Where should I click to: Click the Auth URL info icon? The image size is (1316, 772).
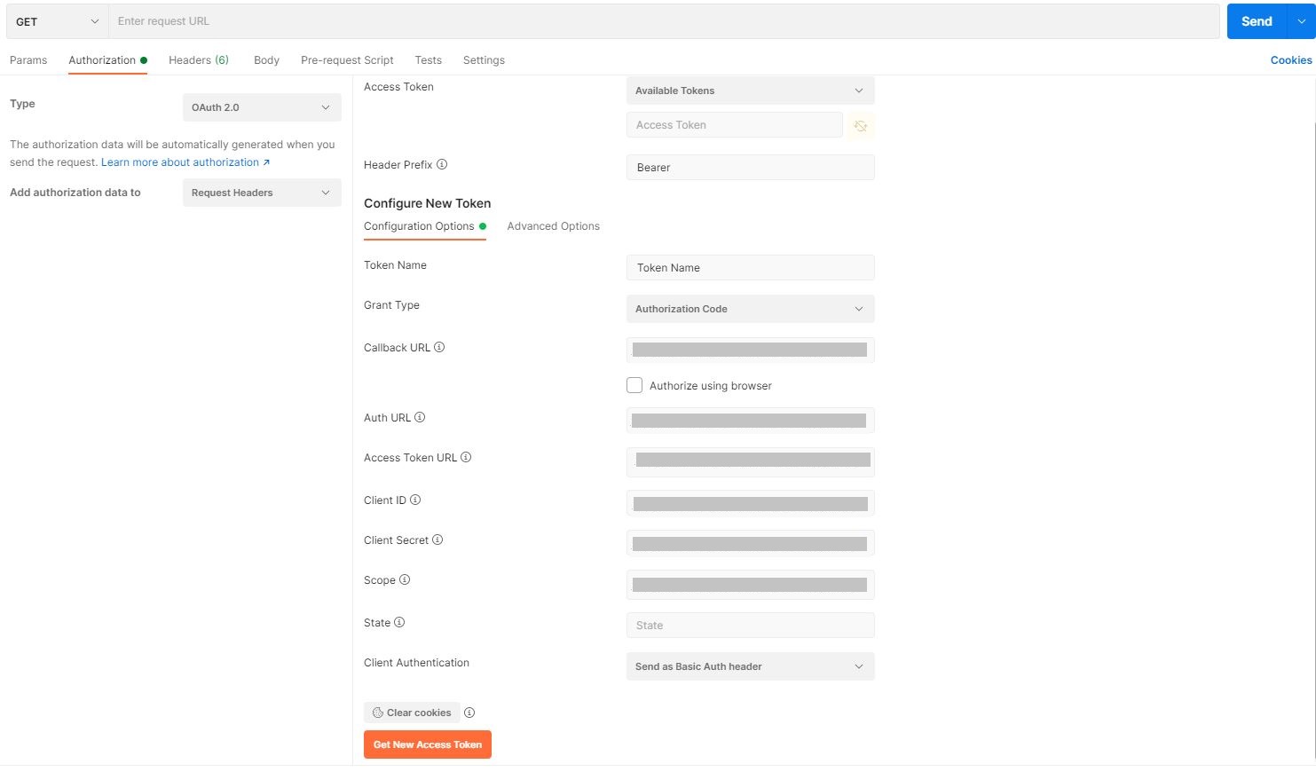coord(419,417)
